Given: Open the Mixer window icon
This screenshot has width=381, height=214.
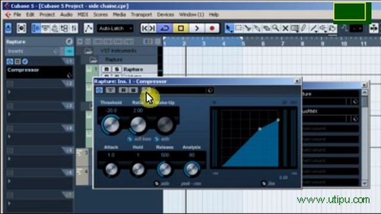Looking at the screenshot, I should [74, 29].
